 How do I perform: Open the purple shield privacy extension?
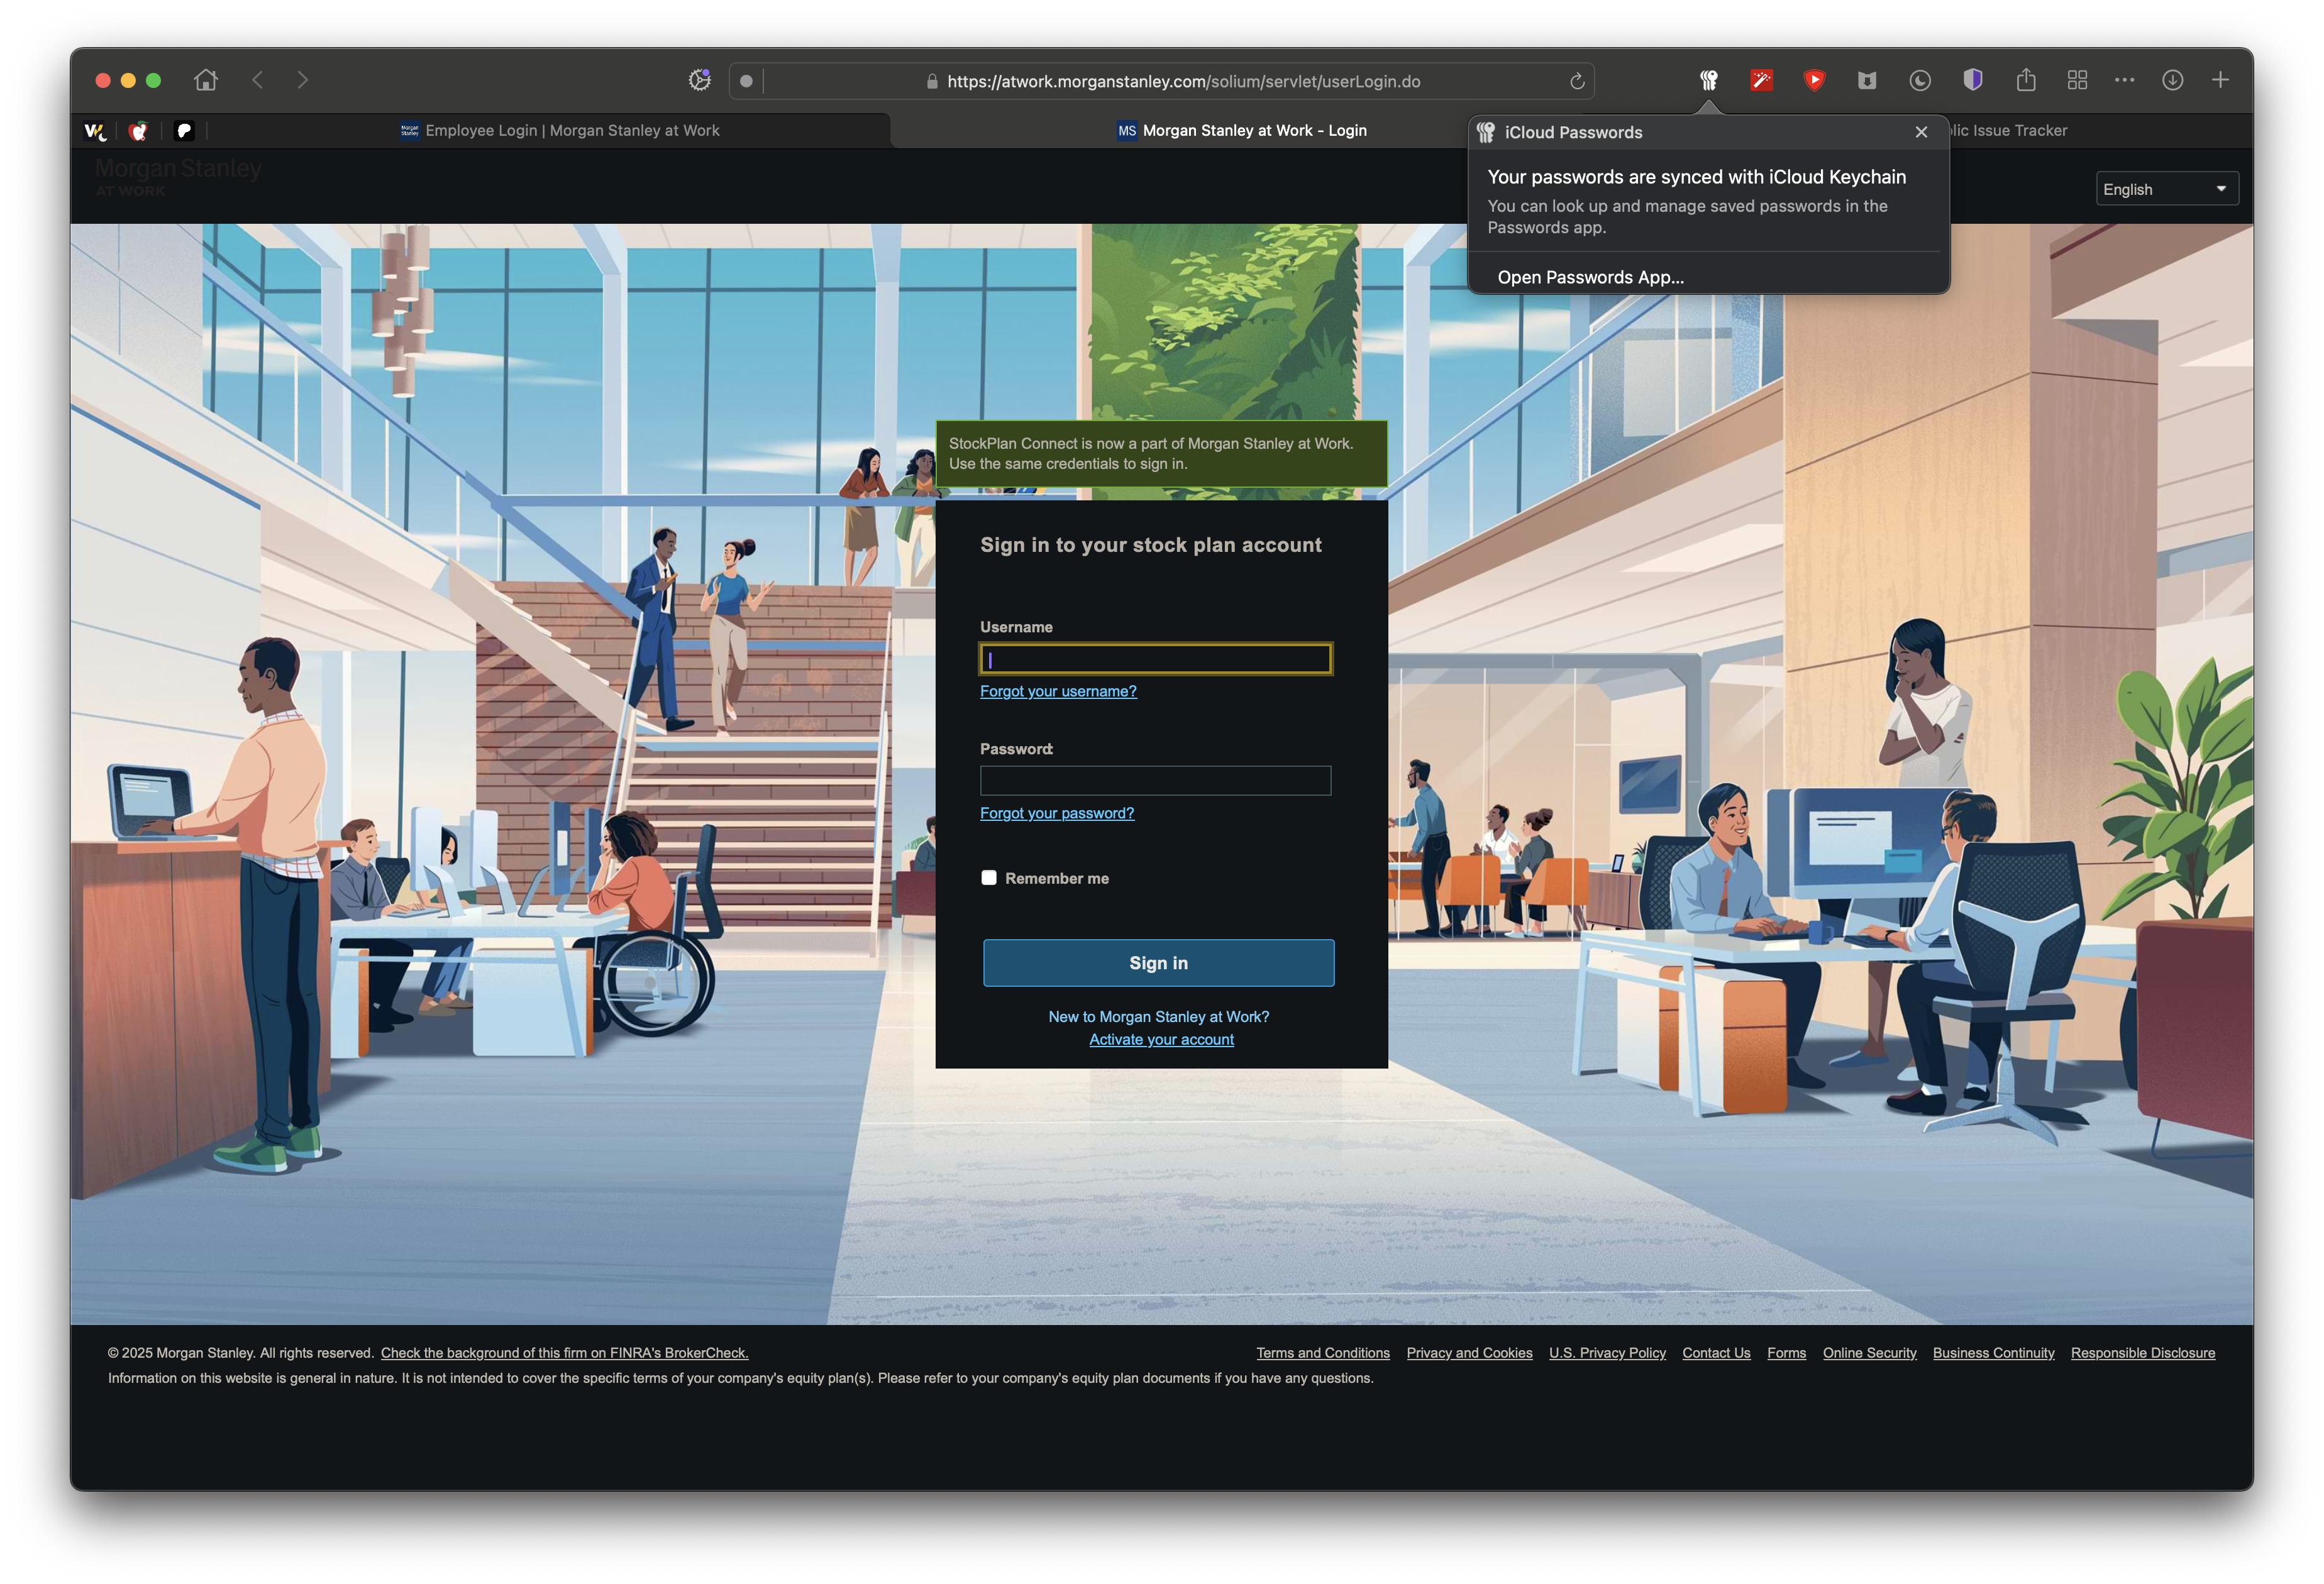point(1972,80)
